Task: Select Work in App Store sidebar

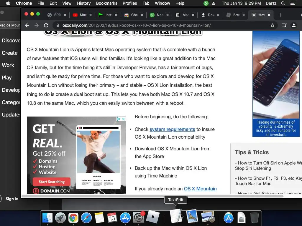Action: tap(8, 65)
